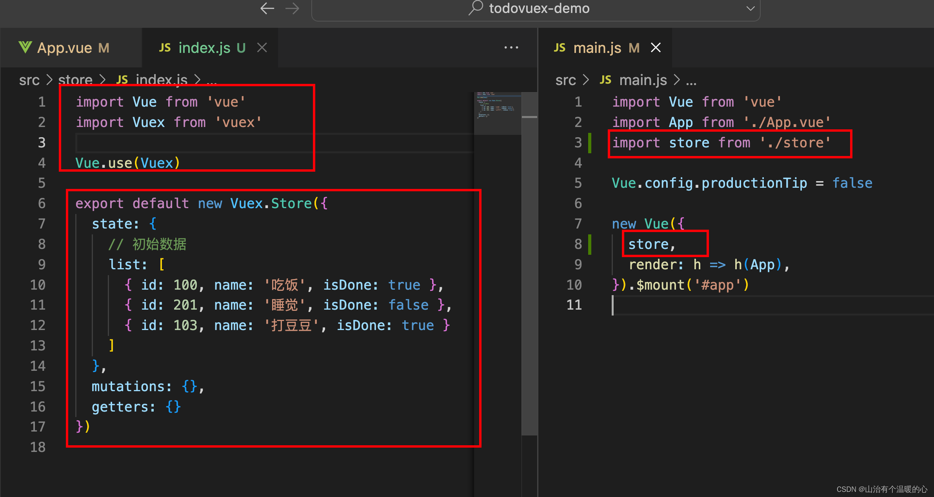Click the src breadcrumb in the left editor
Image resolution: width=934 pixels, height=497 pixels.
click(x=29, y=80)
